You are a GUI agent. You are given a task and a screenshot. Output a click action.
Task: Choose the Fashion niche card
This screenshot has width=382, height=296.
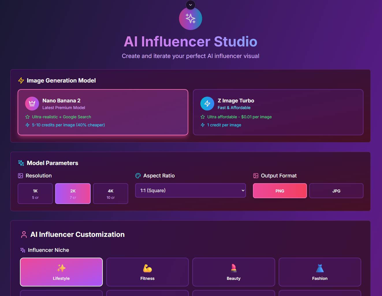click(x=320, y=272)
